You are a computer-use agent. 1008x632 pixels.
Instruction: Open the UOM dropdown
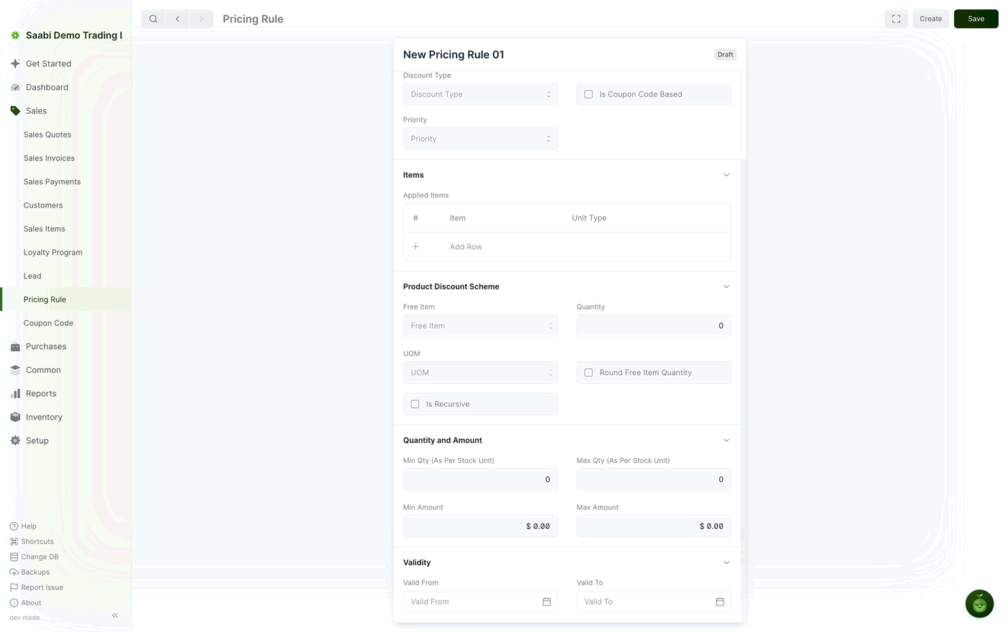point(480,373)
